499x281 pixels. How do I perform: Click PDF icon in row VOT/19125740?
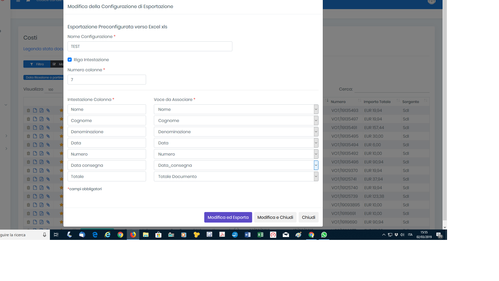pos(41,188)
